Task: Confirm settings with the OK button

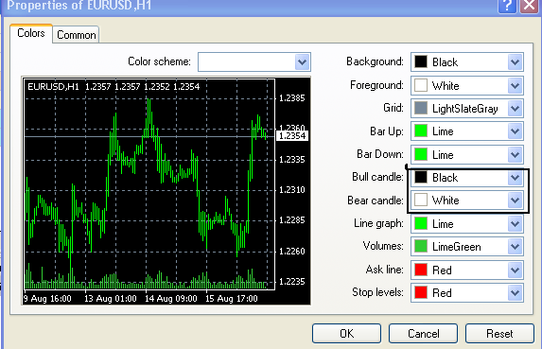Action: click(x=347, y=334)
